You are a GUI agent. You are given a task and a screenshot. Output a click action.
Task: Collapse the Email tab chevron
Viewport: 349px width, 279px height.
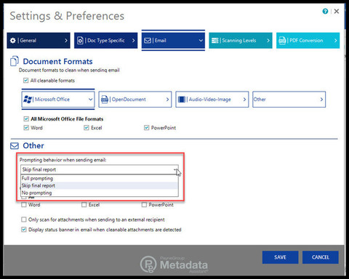(201, 41)
